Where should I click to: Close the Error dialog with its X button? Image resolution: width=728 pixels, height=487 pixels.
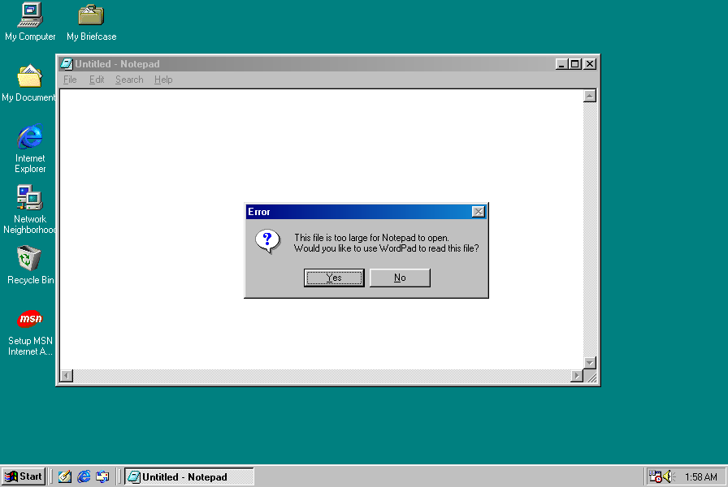(x=479, y=212)
